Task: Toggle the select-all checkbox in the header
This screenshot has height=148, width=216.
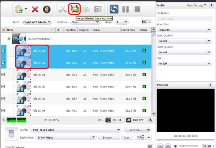Action: point(4,30)
